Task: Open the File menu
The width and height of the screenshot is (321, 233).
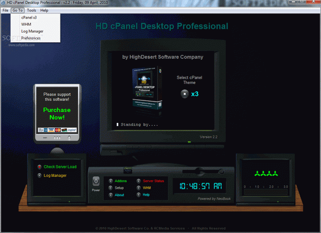Action: pos(5,10)
